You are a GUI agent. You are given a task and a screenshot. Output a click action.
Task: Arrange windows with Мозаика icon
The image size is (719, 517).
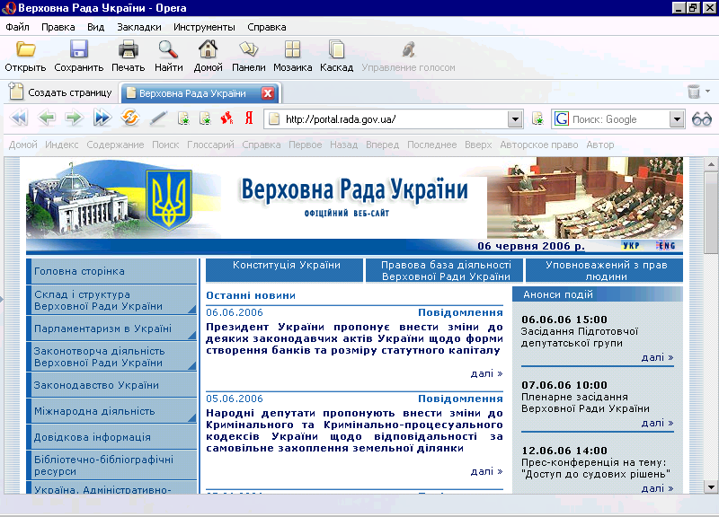[292, 49]
